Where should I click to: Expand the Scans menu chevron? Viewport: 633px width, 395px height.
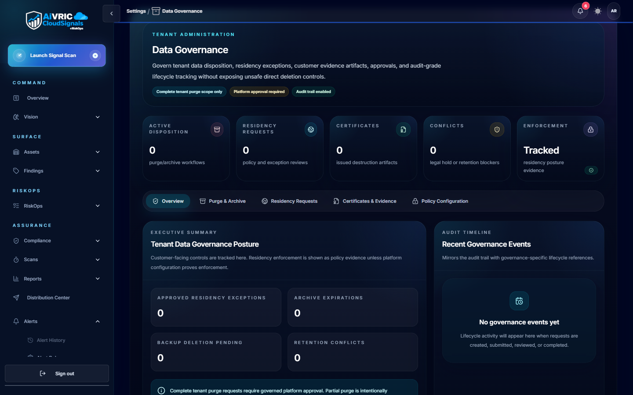point(98,259)
